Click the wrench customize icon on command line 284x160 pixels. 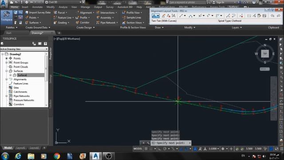[x=148, y=143]
